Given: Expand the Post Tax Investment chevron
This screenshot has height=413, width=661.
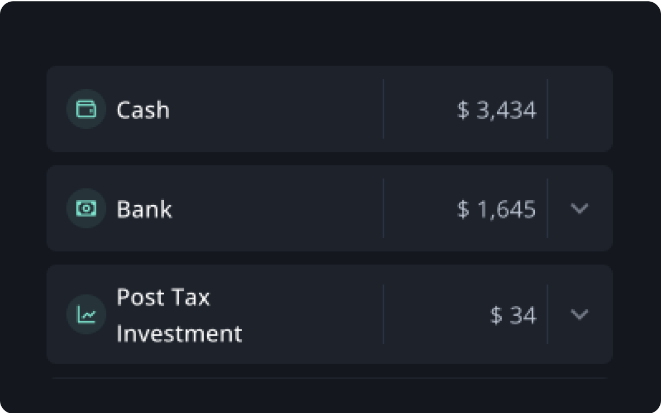Looking at the screenshot, I should point(579,314).
